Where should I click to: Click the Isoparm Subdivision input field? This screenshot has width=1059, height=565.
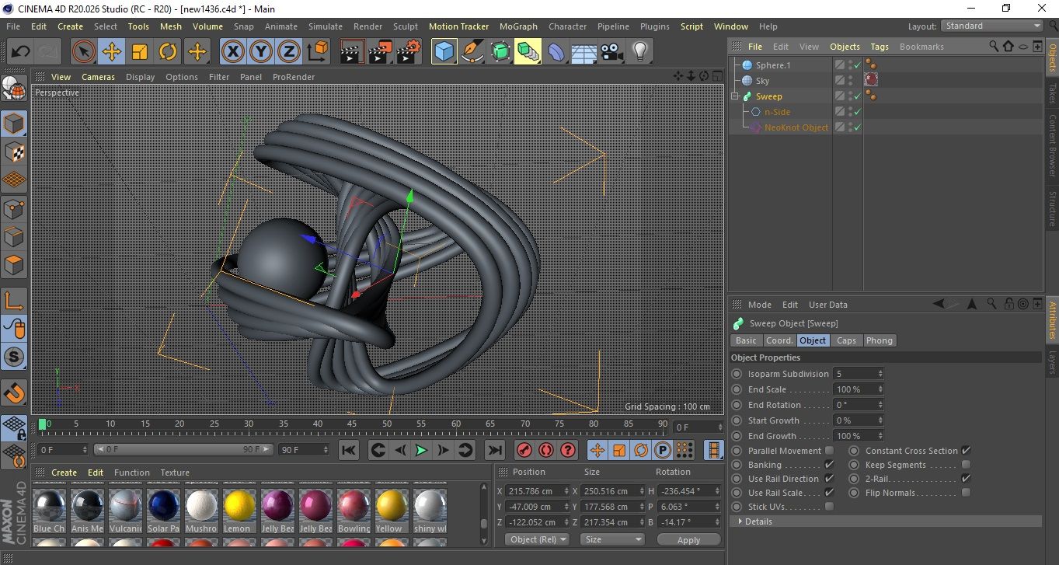point(854,374)
